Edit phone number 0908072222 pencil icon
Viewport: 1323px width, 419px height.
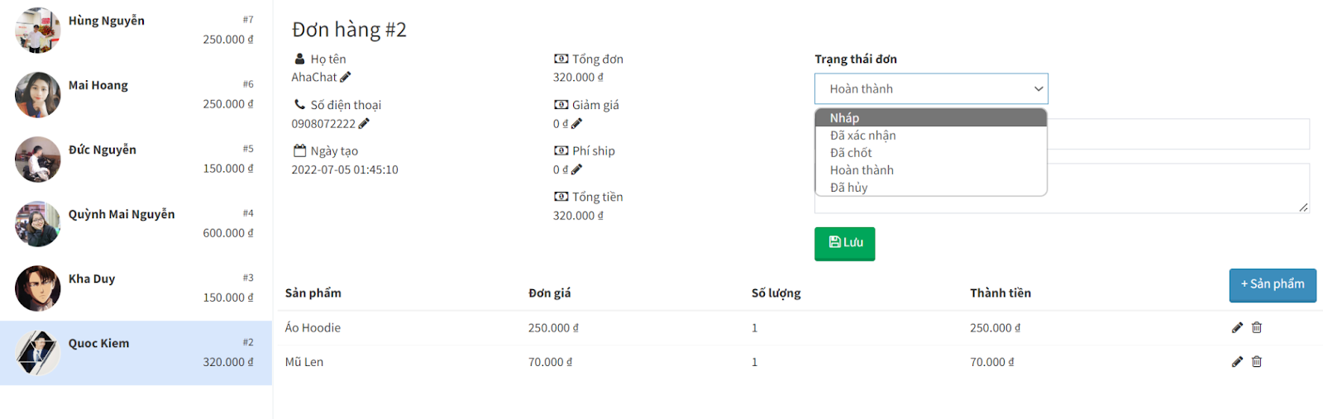click(364, 123)
